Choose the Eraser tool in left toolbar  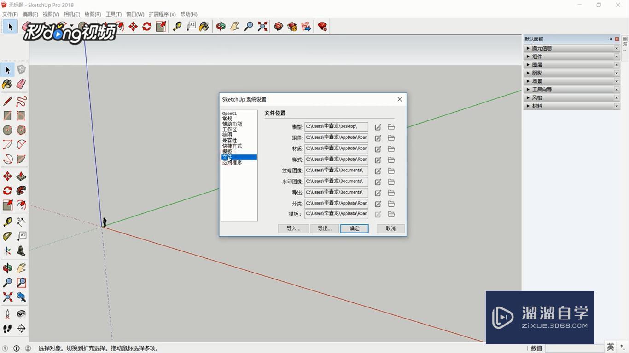tap(21, 84)
